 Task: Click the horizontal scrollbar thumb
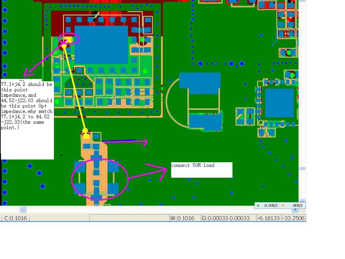pyautogui.click(x=23, y=209)
